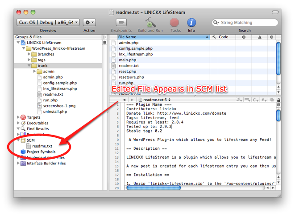This screenshot has width=295, height=216.
Task: Collapse the trunk folder
Action: [x=29, y=66]
